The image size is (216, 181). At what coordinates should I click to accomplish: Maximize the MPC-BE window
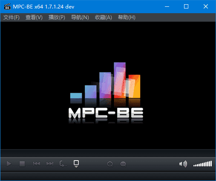tap(186, 6)
